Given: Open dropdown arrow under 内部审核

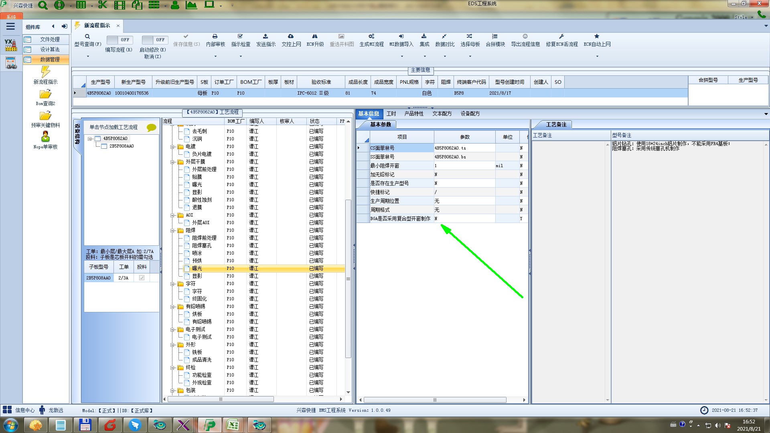Looking at the screenshot, I should 215,57.
